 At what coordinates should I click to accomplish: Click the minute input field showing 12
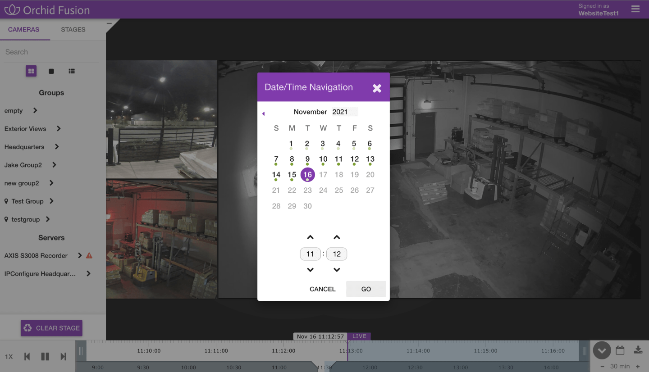tap(337, 254)
